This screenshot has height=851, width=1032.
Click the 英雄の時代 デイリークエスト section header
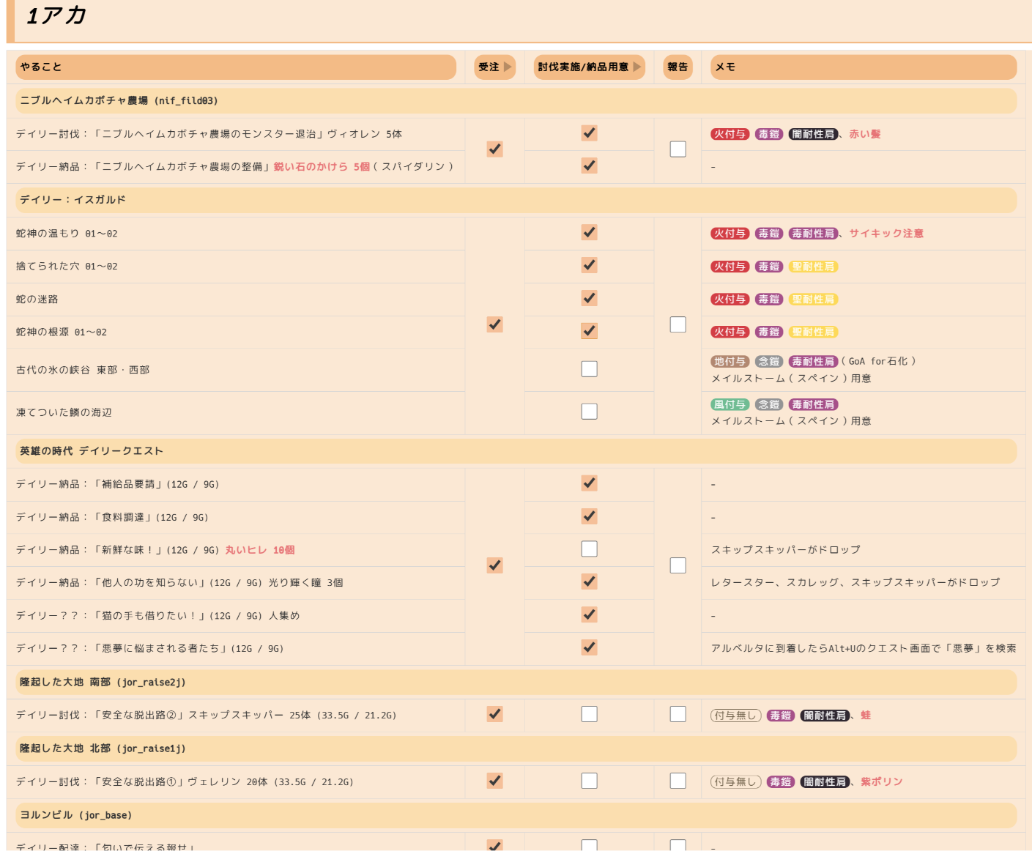[x=92, y=451]
